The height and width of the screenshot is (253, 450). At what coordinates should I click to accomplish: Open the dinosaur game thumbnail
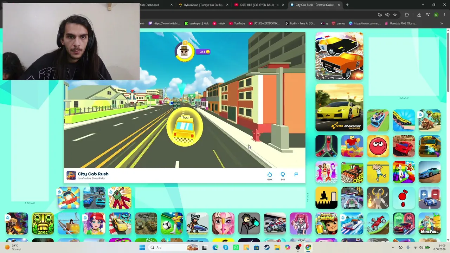click(x=430, y=120)
